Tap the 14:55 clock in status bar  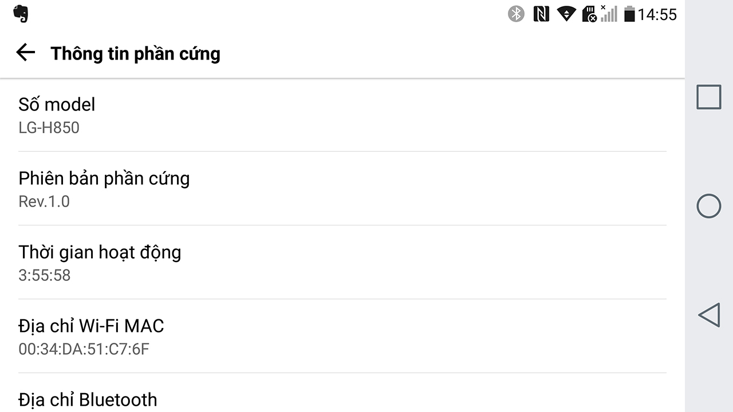coord(657,14)
